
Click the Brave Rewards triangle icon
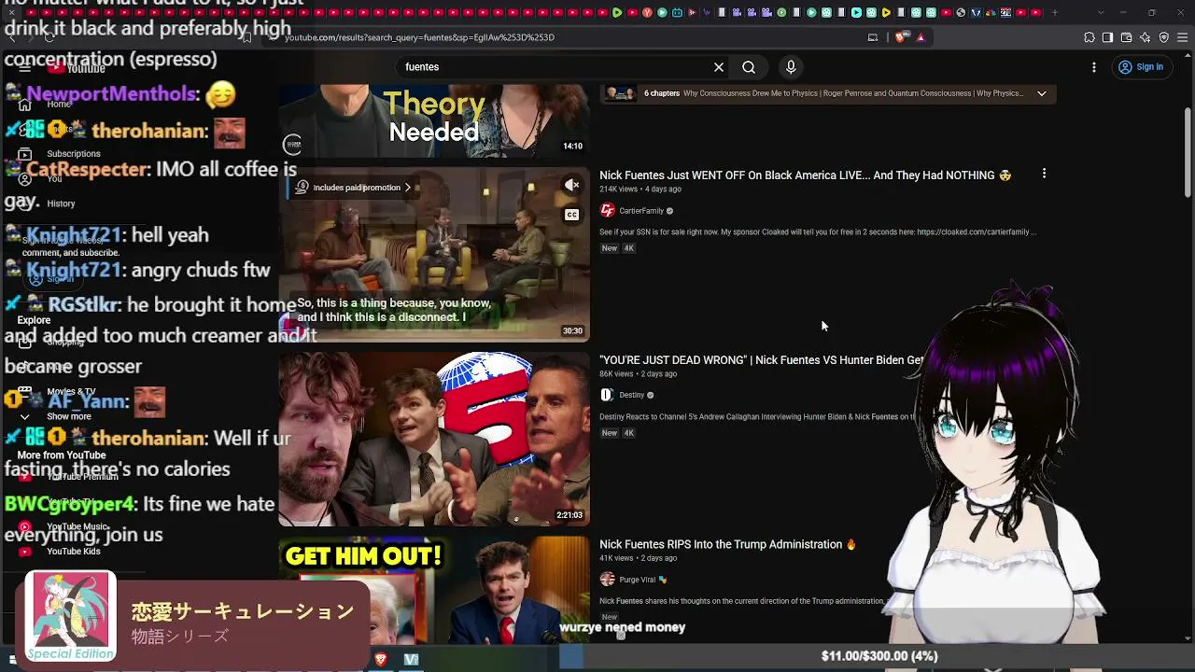921,37
